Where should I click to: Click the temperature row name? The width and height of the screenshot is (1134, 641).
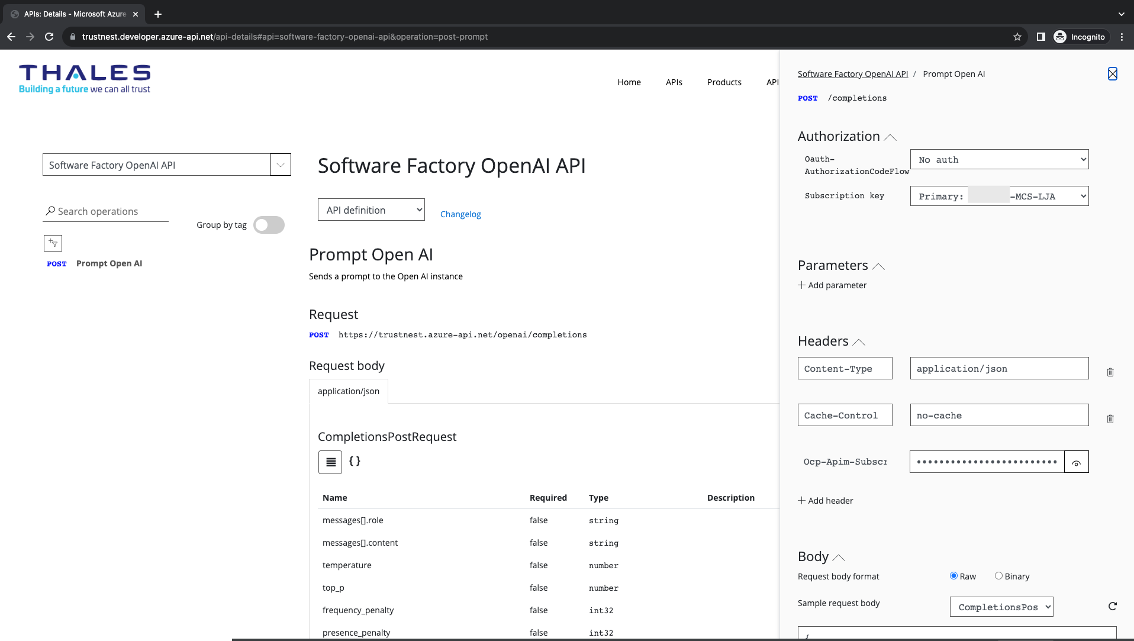coord(347,565)
